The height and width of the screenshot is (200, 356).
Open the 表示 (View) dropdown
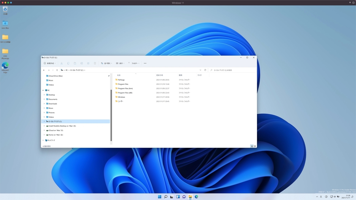click(120, 63)
